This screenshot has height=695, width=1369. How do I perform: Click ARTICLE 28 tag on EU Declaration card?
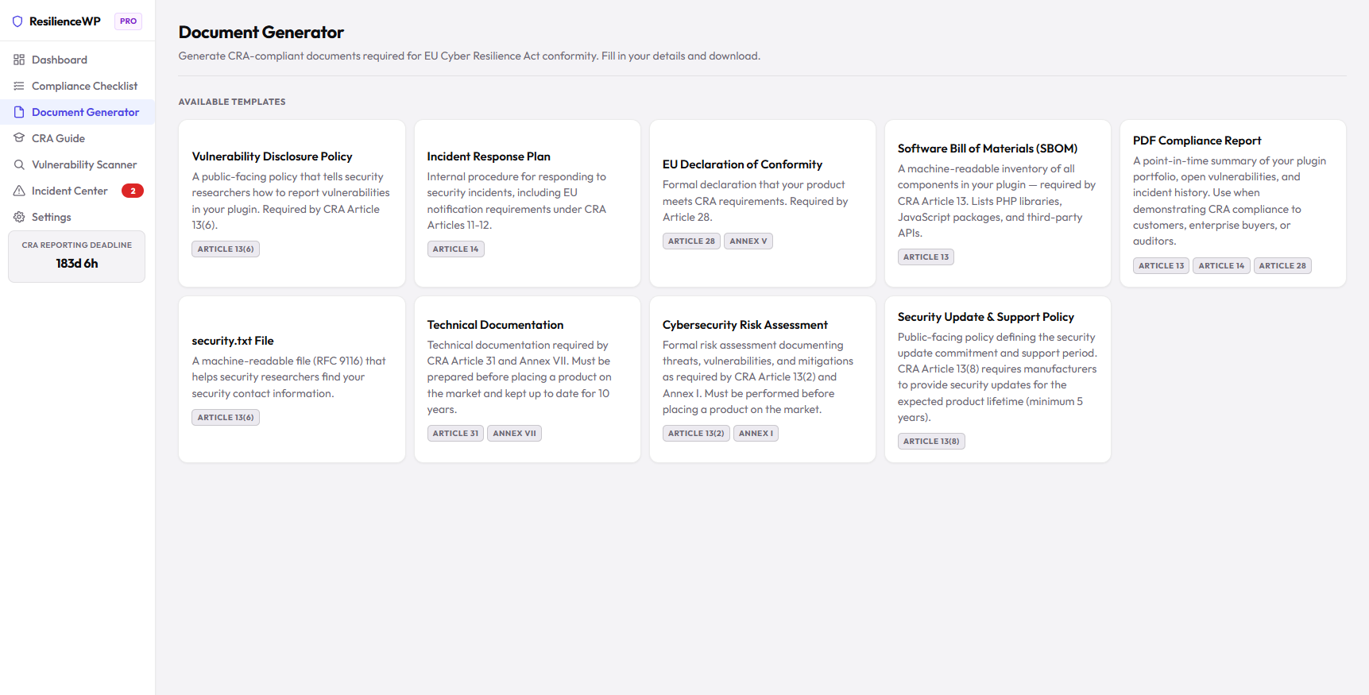(x=691, y=241)
